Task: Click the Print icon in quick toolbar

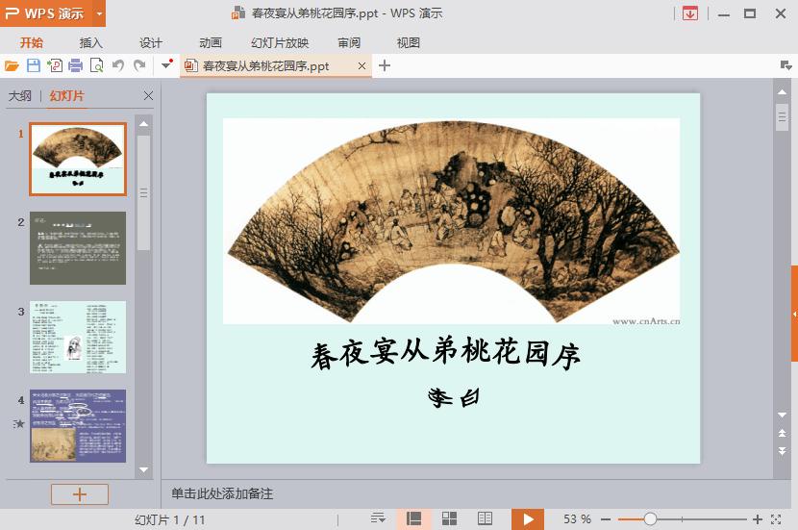Action: coord(75,65)
